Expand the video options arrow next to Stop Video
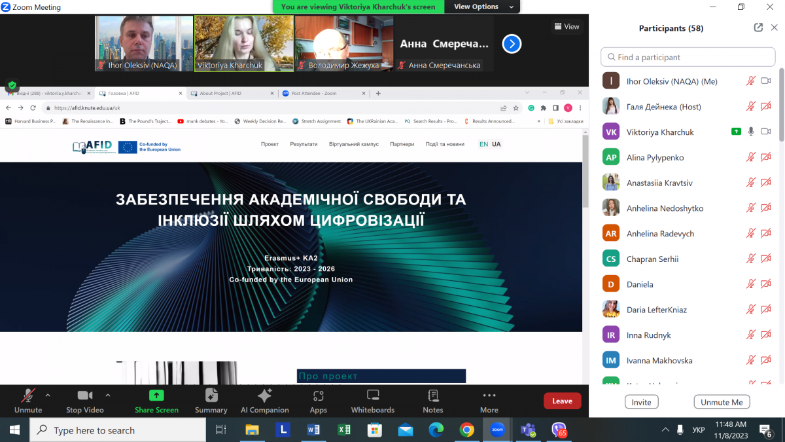785x442 pixels. pyautogui.click(x=107, y=395)
